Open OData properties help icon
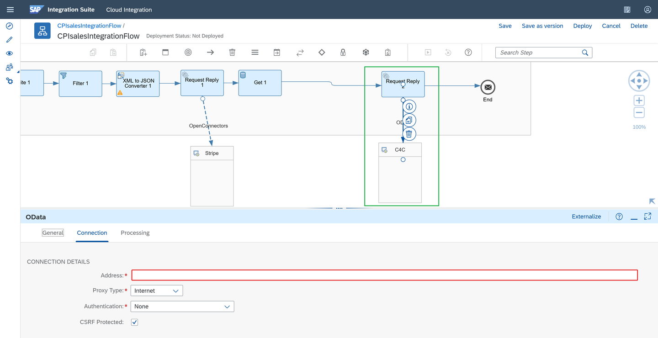The image size is (658, 338). click(x=619, y=217)
